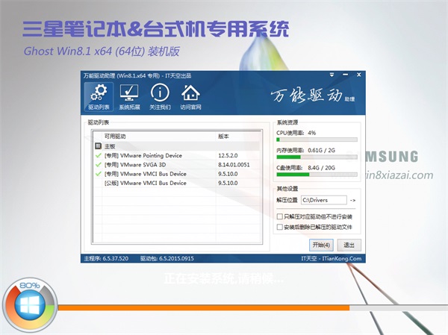Click the ITianKong.Com link in status bar
Image resolution: width=448 pixels, height=335 pixels.
pos(344,259)
